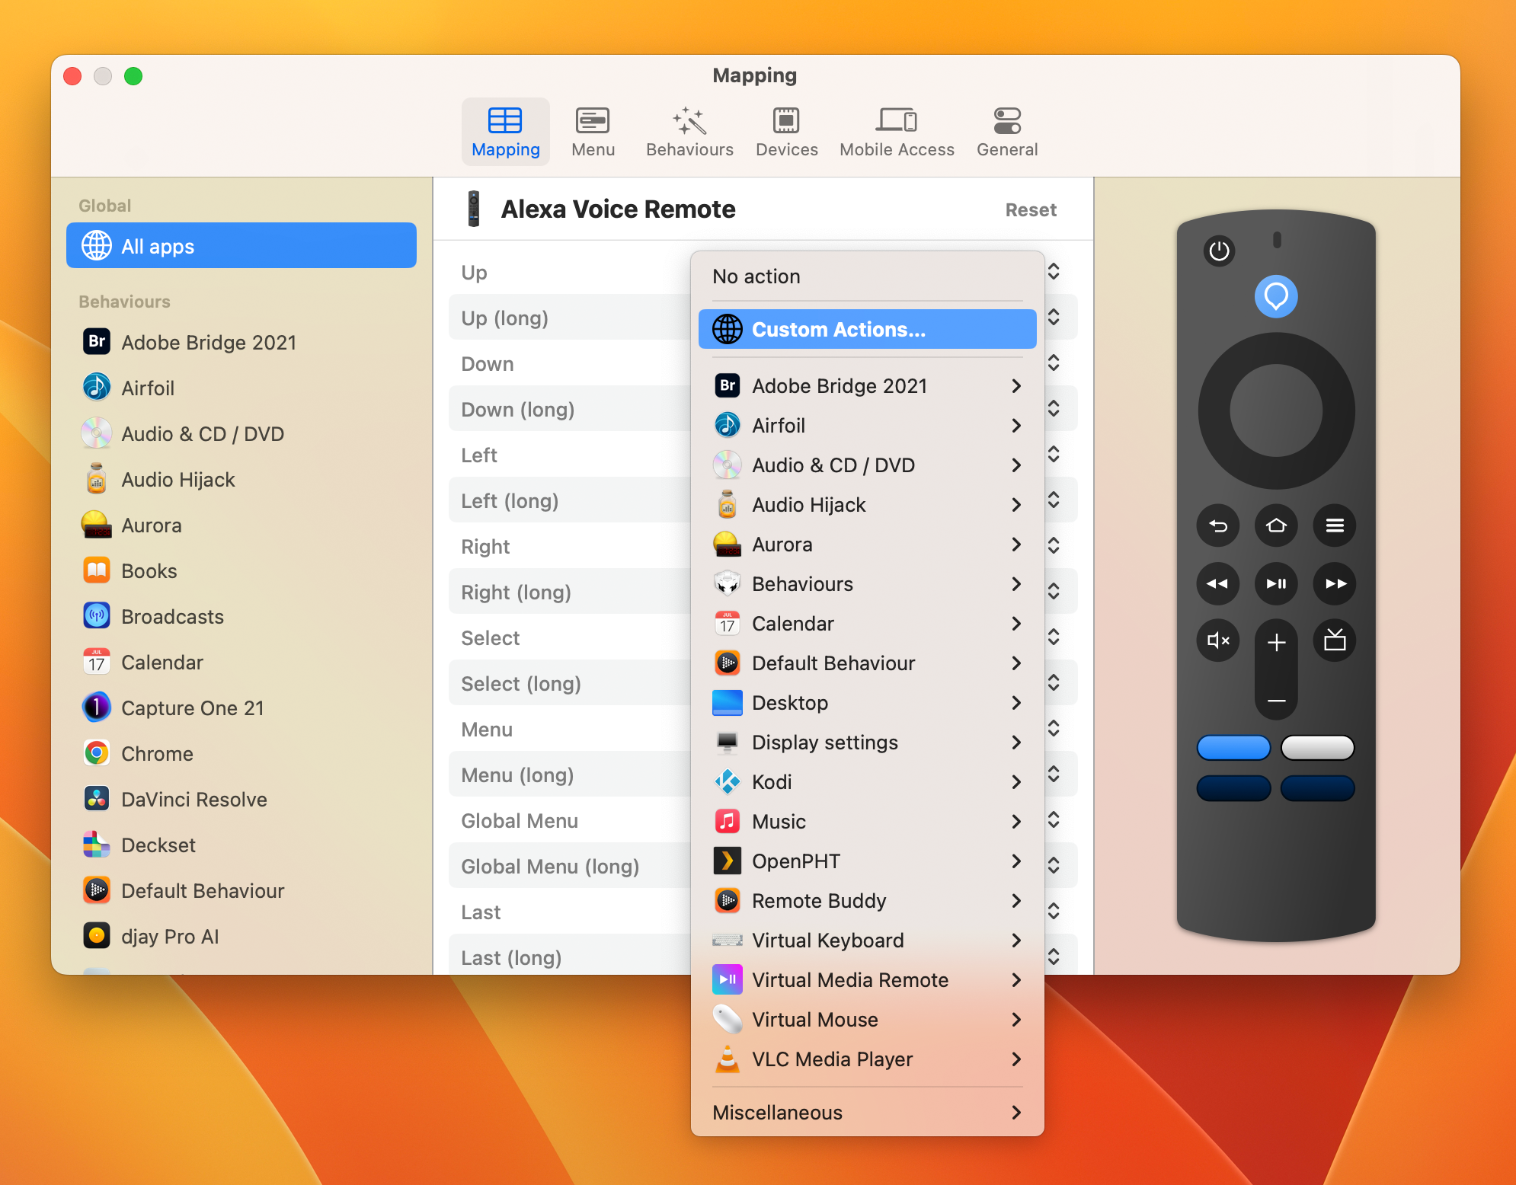
Task: Open the action dropdown for Up row
Action: [1054, 271]
